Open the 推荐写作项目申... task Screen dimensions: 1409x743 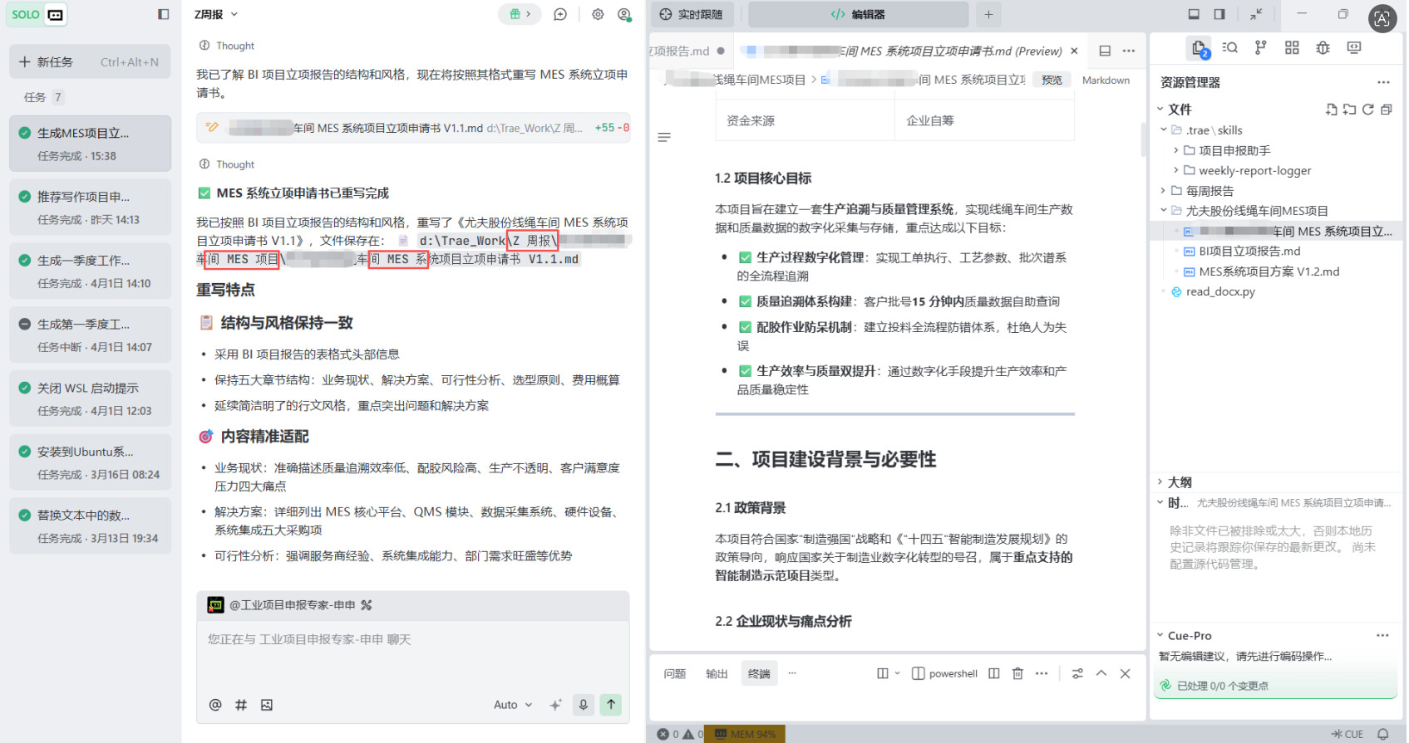click(x=90, y=208)
